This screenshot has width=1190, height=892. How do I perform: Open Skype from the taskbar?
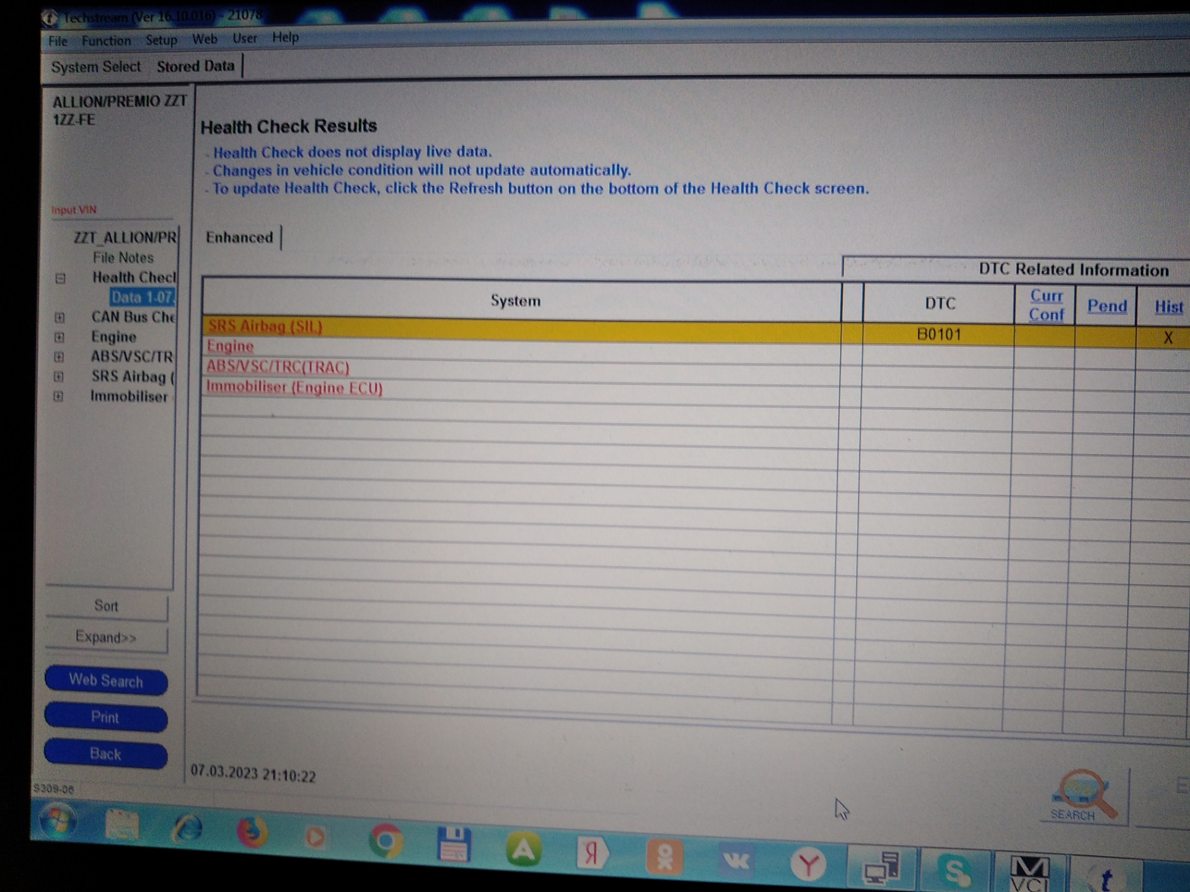(955, 871)
